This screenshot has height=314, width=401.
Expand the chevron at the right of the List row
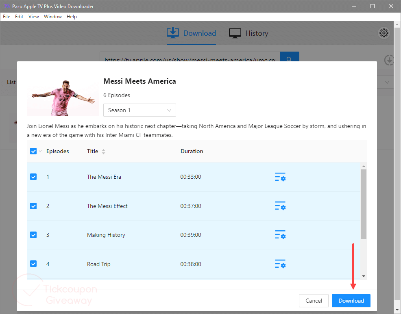pos(387,82)
